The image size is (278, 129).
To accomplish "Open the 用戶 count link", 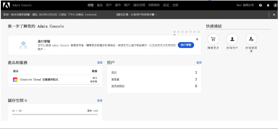I will point(114,73).
